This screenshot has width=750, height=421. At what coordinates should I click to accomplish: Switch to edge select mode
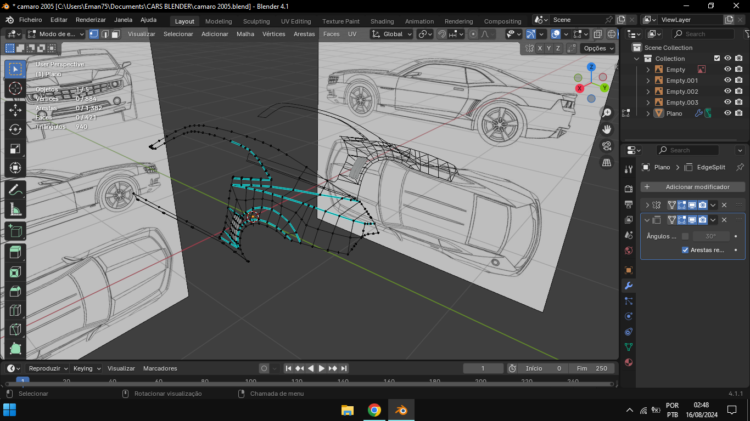pos(105,34)
